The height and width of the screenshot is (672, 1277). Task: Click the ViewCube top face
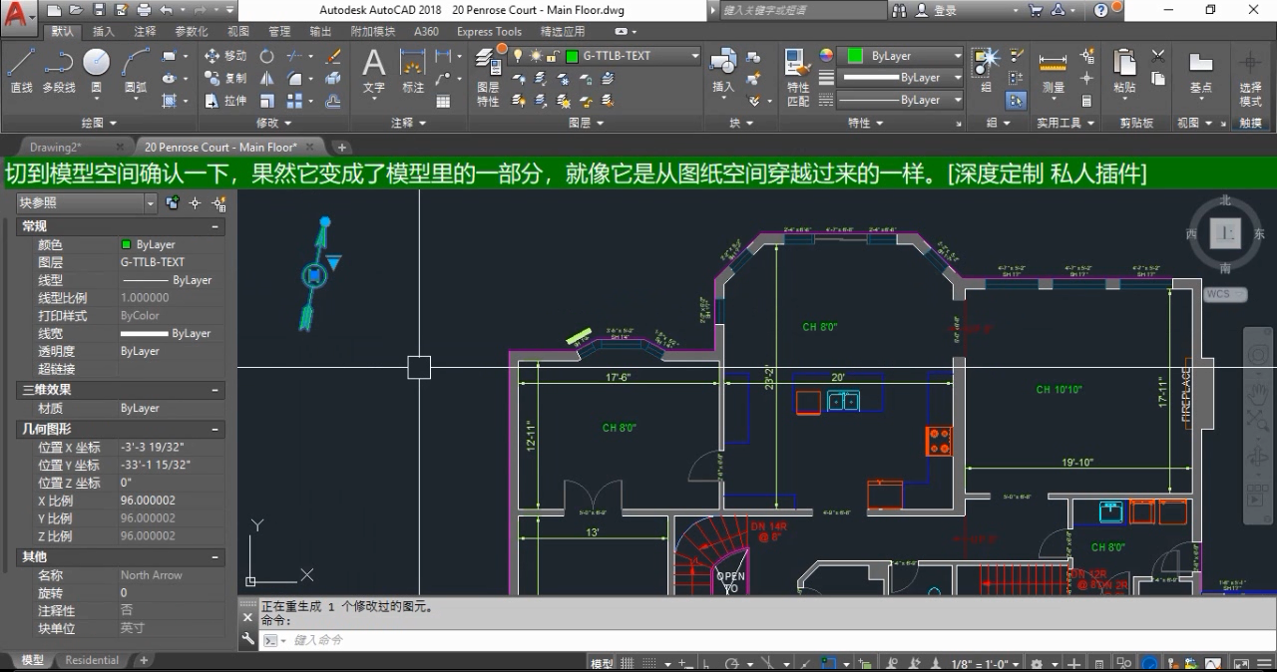[x=1225, y=233]
